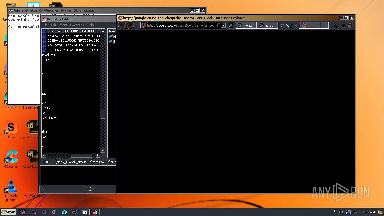Select registry key 83ACCA993DD68A8469EA2A389C57
Screen dimensions: 384x216
click(74, 31)
